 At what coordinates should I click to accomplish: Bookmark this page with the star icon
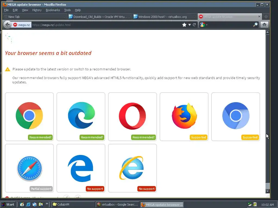(x=184, y=25)
